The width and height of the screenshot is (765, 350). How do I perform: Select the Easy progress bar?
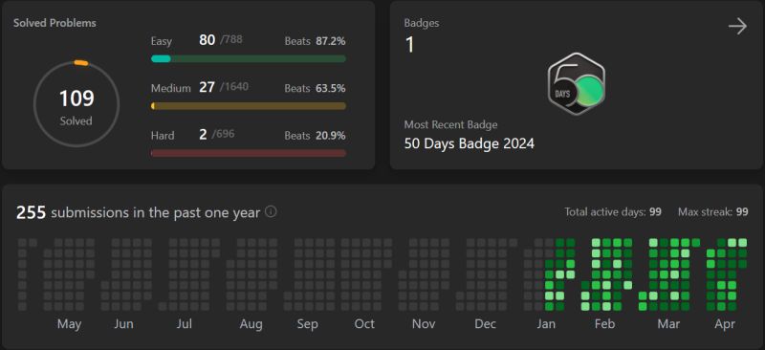tap(249, 58)
